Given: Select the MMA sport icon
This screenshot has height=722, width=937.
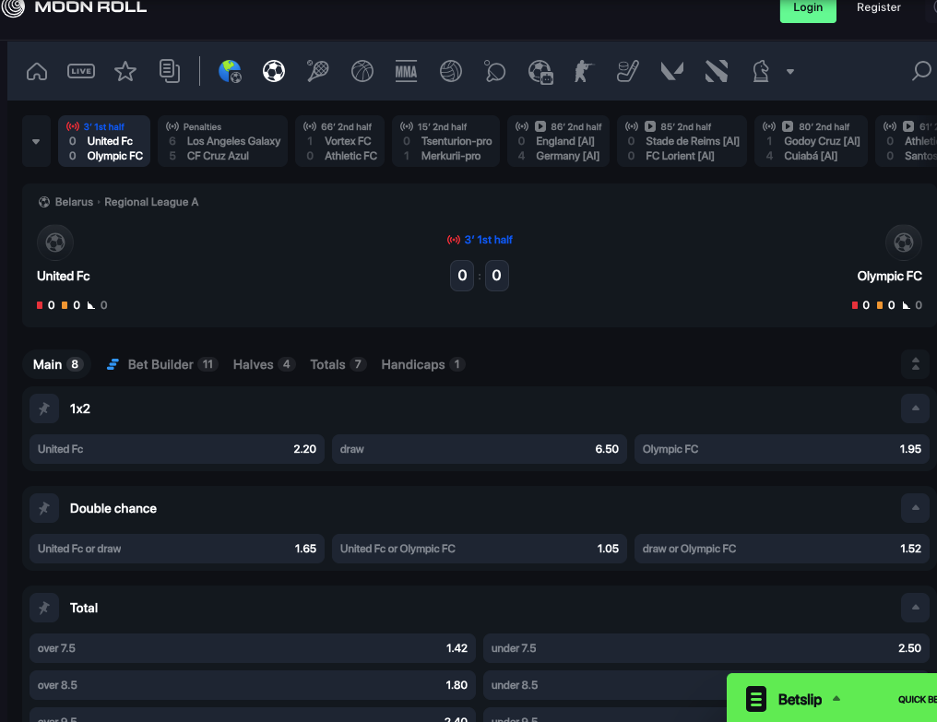Looking at the screenshot, I should click(x=407, y=71).
